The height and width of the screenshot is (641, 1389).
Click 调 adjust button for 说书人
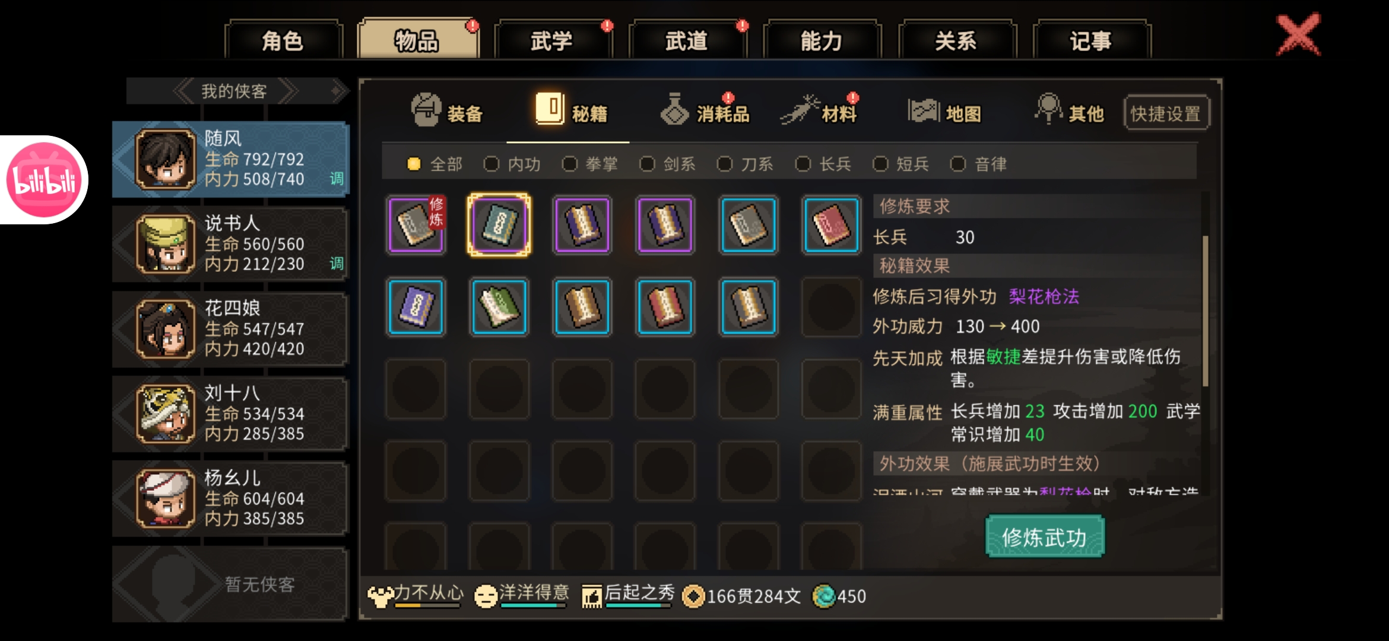(337, 263)
